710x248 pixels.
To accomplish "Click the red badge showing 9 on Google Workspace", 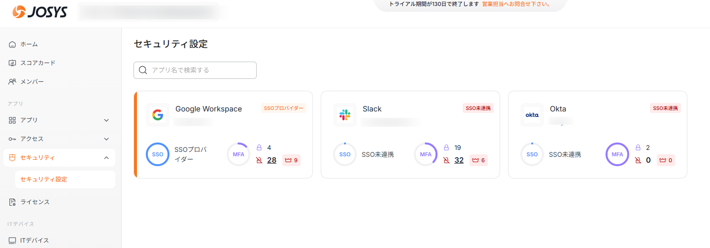I will [291, 160].
